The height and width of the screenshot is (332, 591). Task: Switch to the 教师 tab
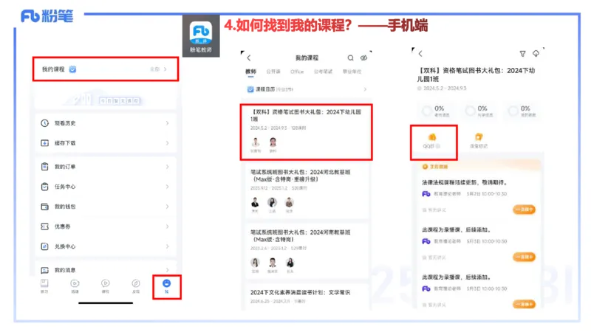pos(250,72)
